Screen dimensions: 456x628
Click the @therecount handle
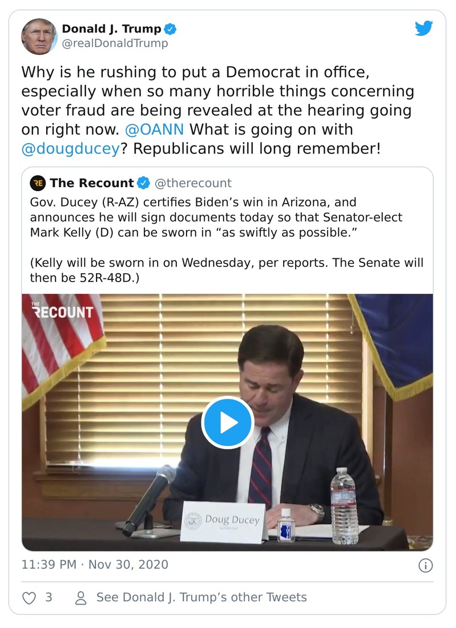(193, 183)
